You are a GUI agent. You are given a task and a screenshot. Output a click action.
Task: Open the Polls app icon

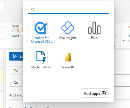click(x=94, y=28)
